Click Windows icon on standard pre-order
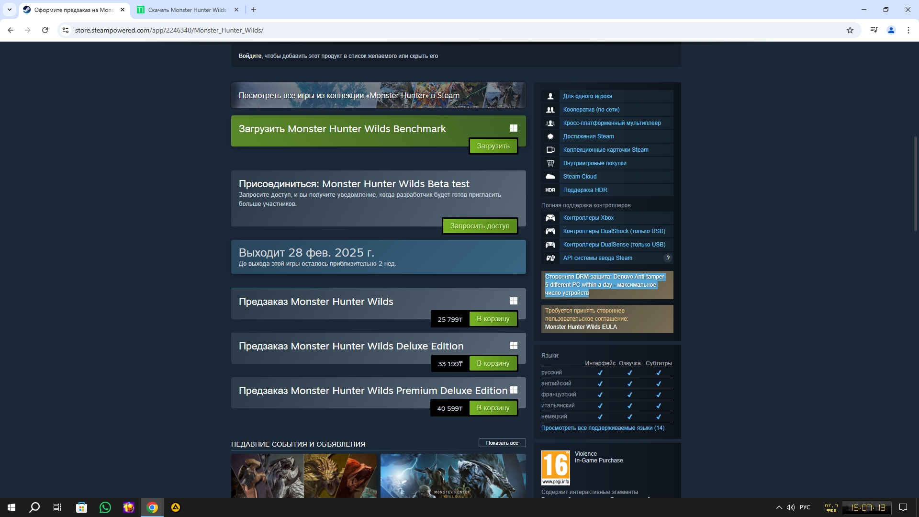Viewport: 919px width, 517px height. point(514,301)
